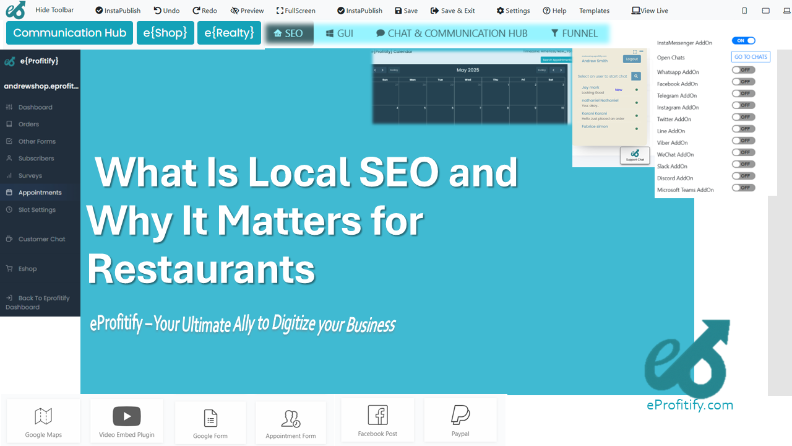Viewport: 792px width, 446px height.
Task: Click the GO TO CHATS button
Action: pos(751,57)
